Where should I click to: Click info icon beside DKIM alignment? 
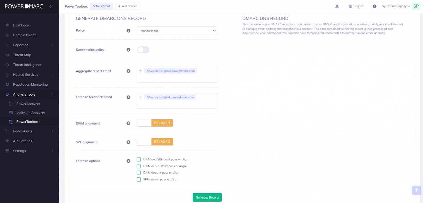(128, 123)
